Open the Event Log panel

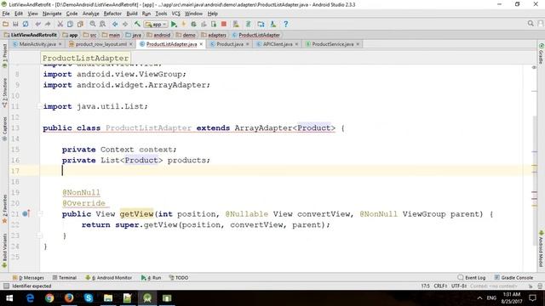coord(472,278)
